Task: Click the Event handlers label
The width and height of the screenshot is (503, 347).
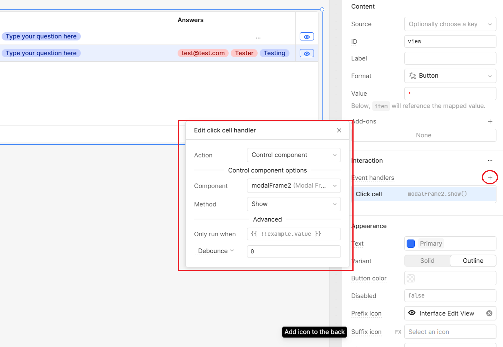Action: [373, 178]
